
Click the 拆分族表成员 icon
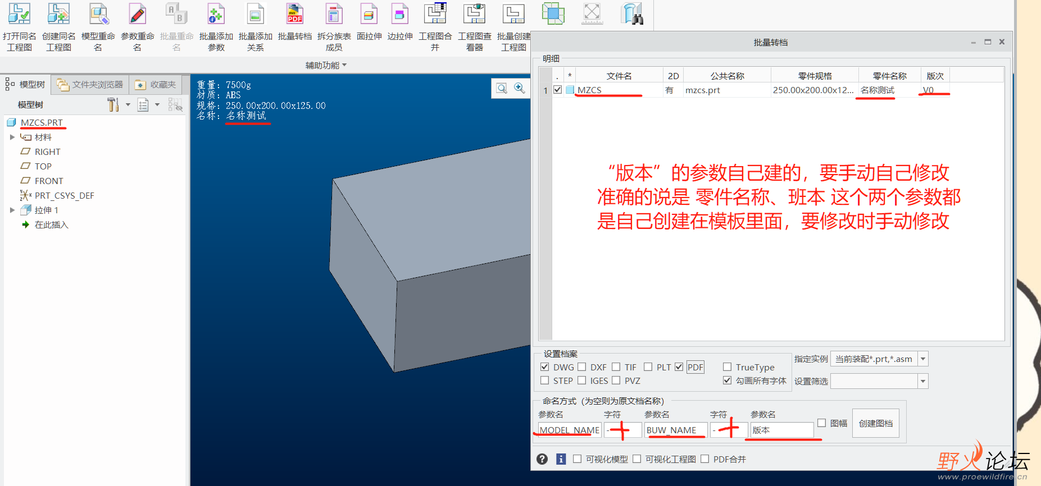pos(334,13)
